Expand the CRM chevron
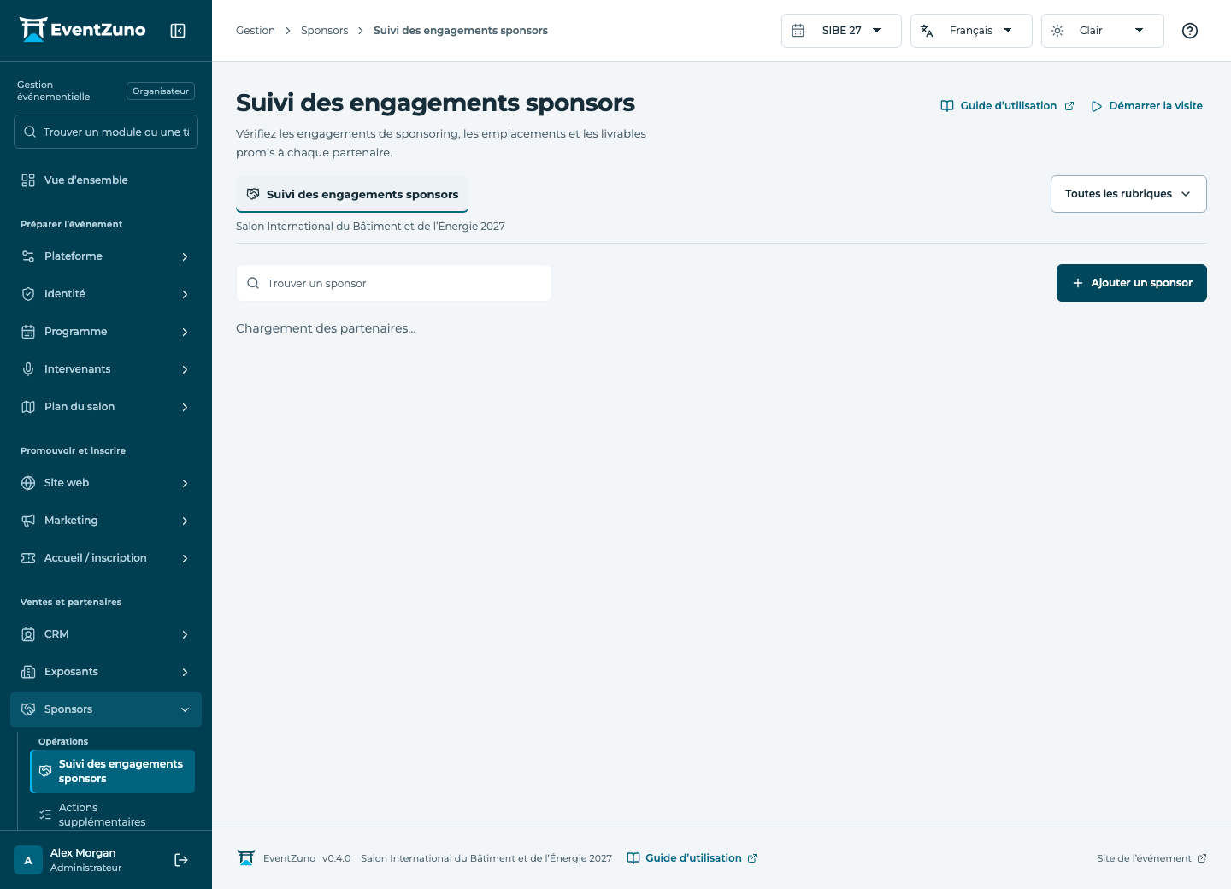Viewport: 1231px width, 889px height. (x=185, y=634)
